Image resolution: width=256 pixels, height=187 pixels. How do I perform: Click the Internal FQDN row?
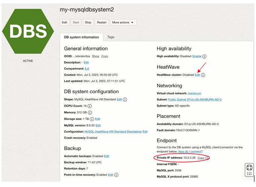point(168,164)
